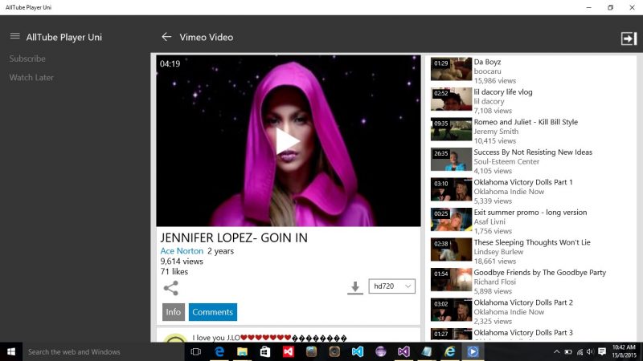Open the purple Visual Studio taskbar icon
The height and width of the screenshot is (361, 643).
point(403,351)
